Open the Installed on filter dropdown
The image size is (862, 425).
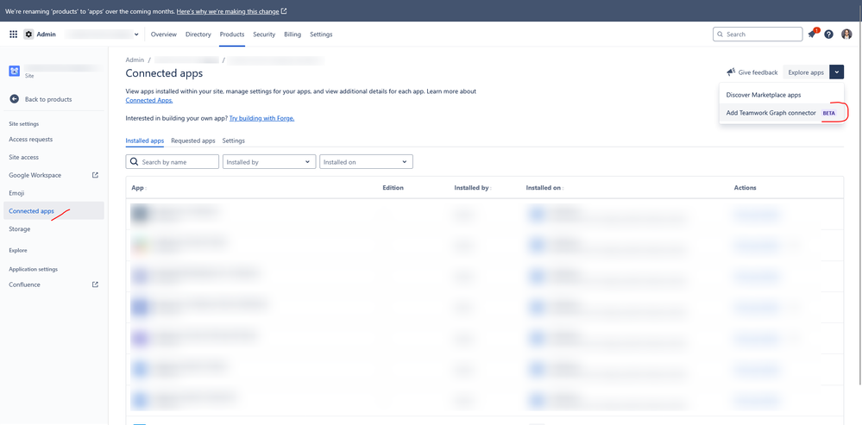(x=366, y=162)
